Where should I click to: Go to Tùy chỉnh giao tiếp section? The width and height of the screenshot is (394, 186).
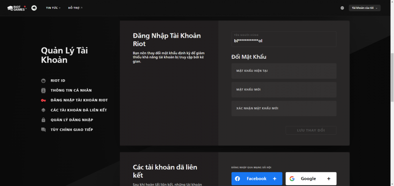72,130
